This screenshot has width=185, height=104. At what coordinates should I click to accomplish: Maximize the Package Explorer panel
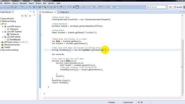click(x=34, y=12)
